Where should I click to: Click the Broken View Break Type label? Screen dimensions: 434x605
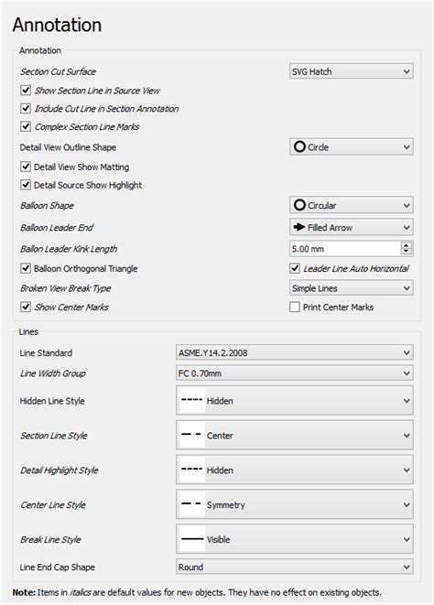point(66,288)
